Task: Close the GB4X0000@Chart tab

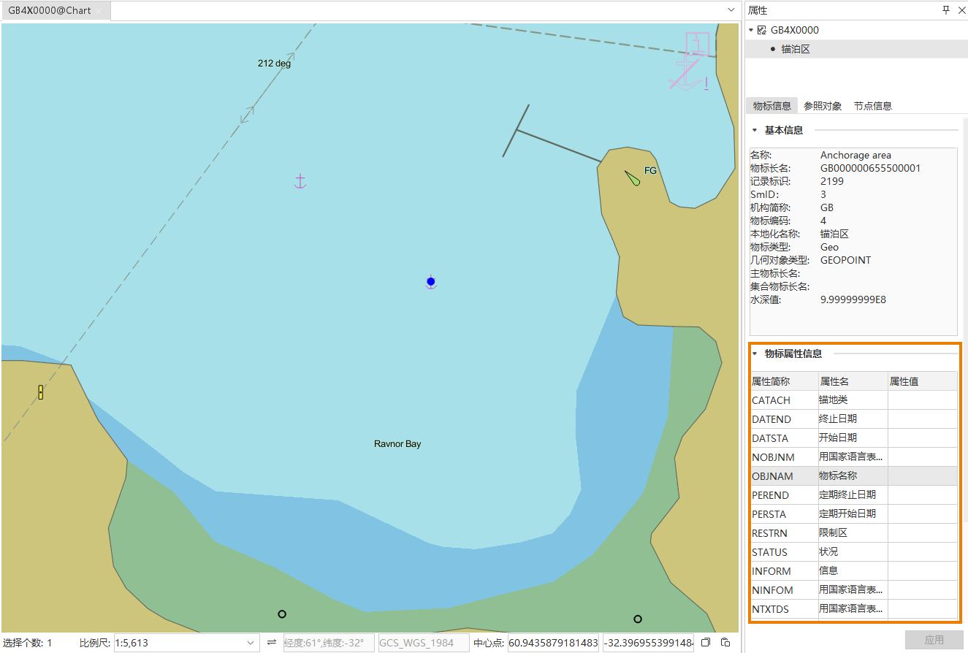Action: [99, 11]
